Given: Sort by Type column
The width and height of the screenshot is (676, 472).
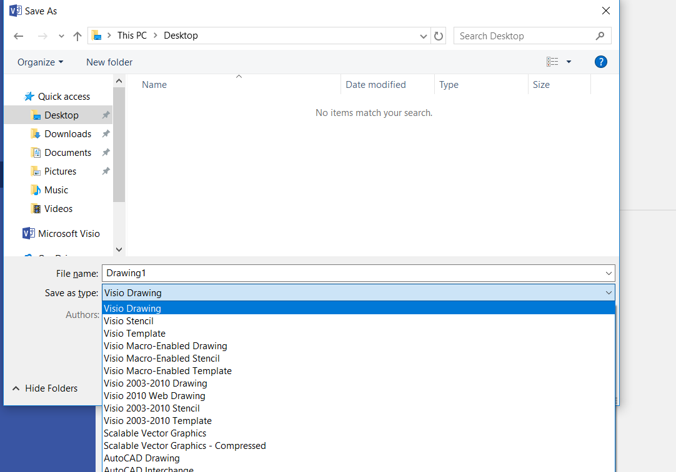Looking at the screenshot, I should (x=449, y=85).
